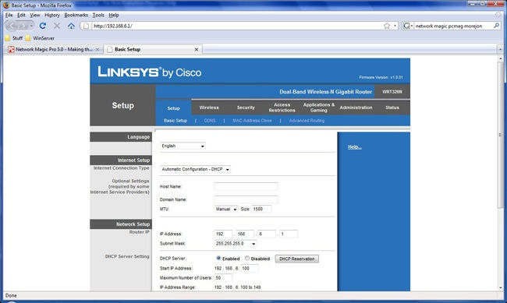The height and width of the screenshot is (303, 507).
Task: Open the File menu
Action: click(9, 15)
